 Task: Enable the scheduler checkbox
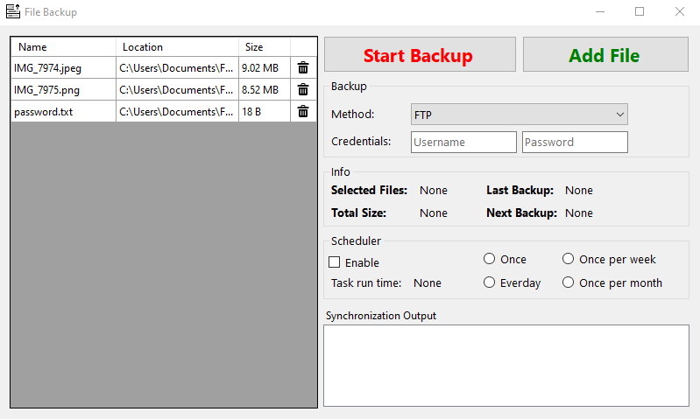335,262
